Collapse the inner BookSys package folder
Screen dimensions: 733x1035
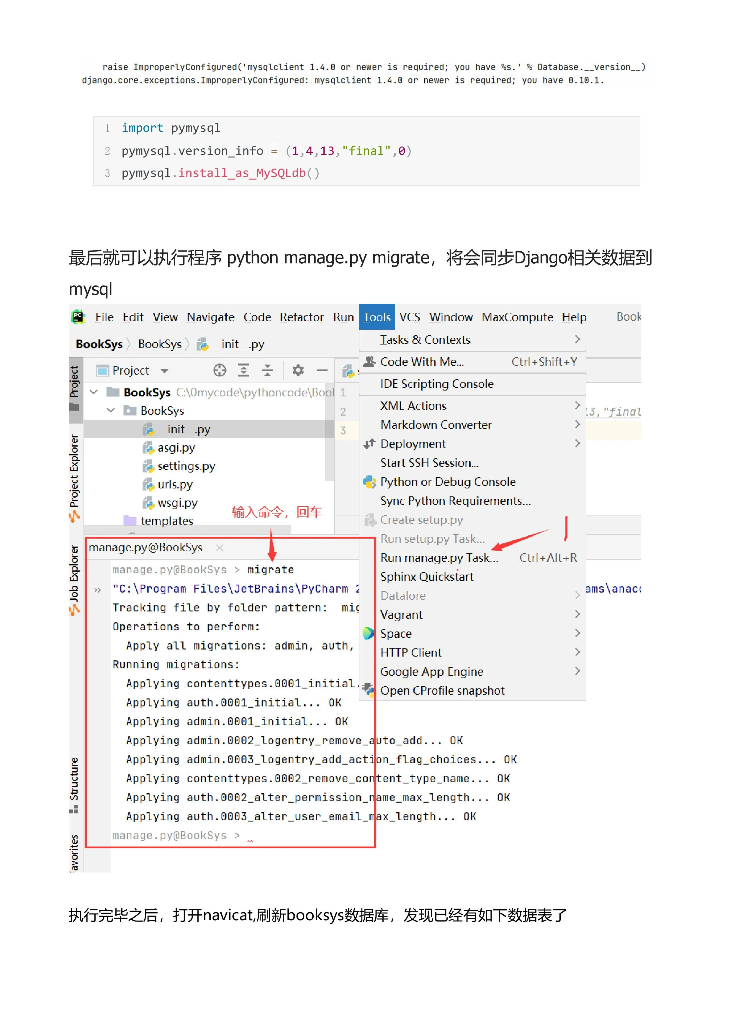click(x=111, y=411)
